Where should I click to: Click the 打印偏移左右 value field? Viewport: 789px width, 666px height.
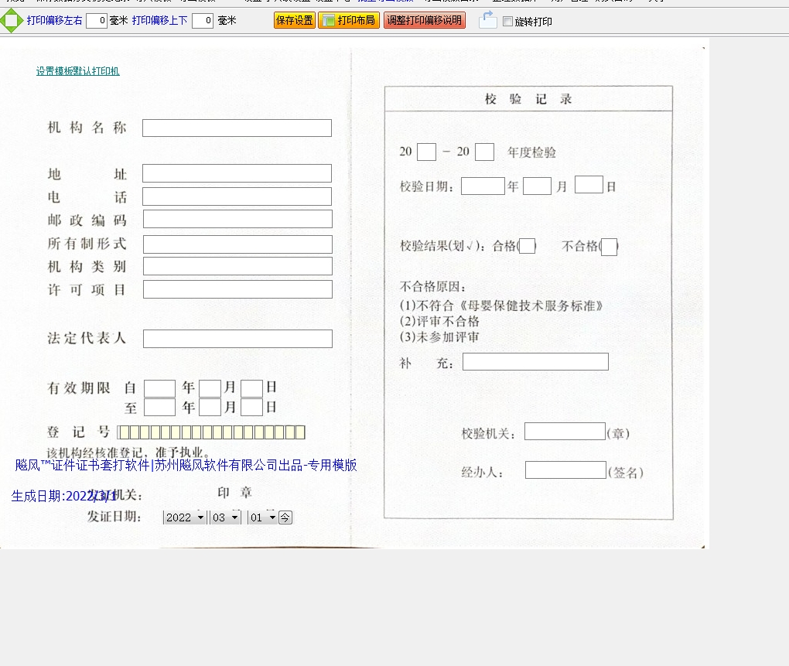pyautogui.click(x=97, y=21)
